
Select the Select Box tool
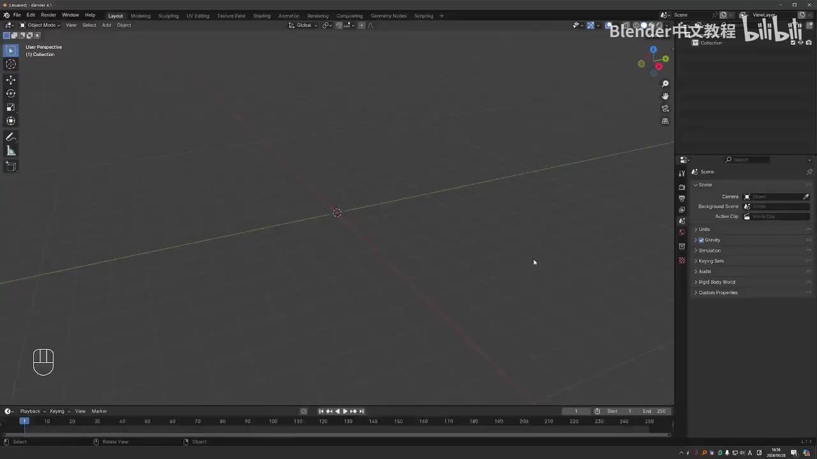coord(11,50)
